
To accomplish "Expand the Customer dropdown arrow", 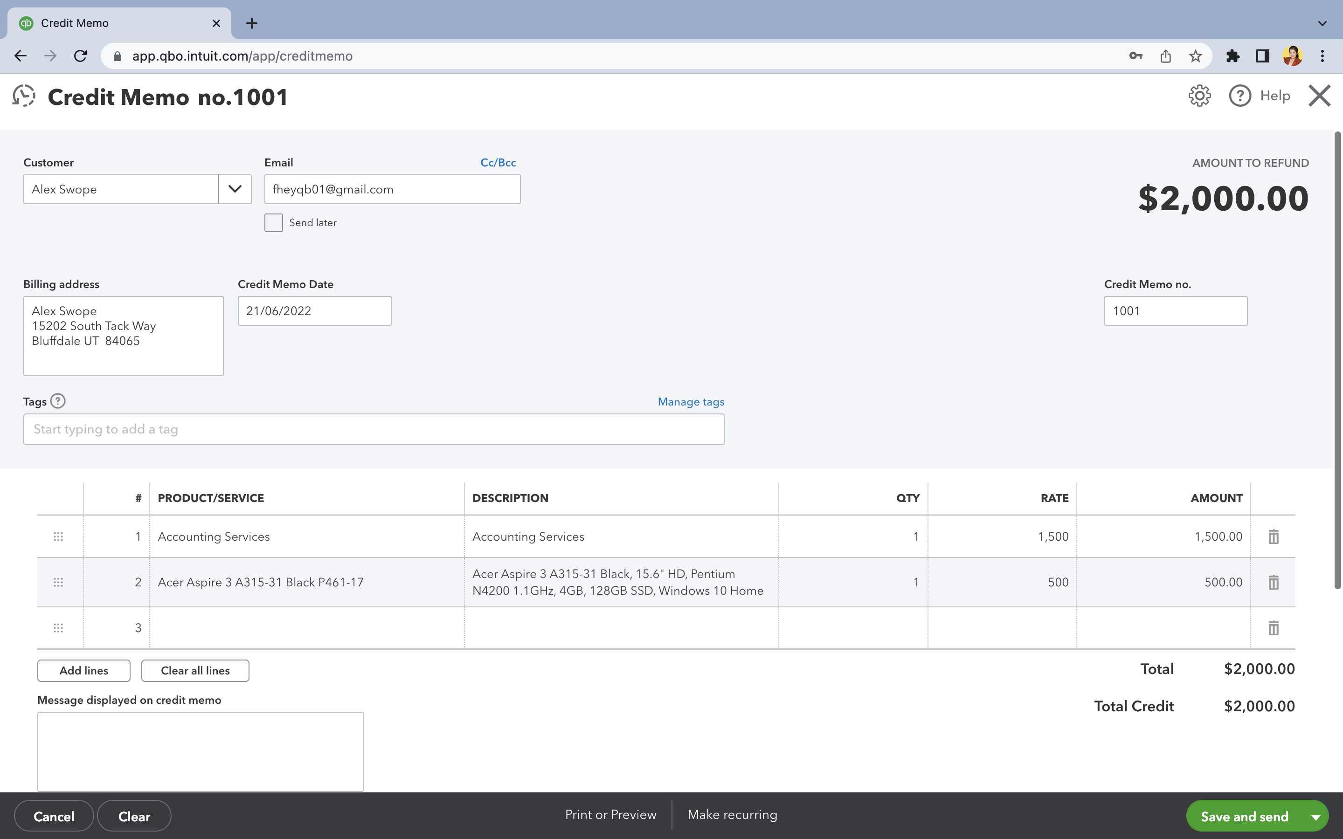I will pyautogui.click(x=235, y=189).
